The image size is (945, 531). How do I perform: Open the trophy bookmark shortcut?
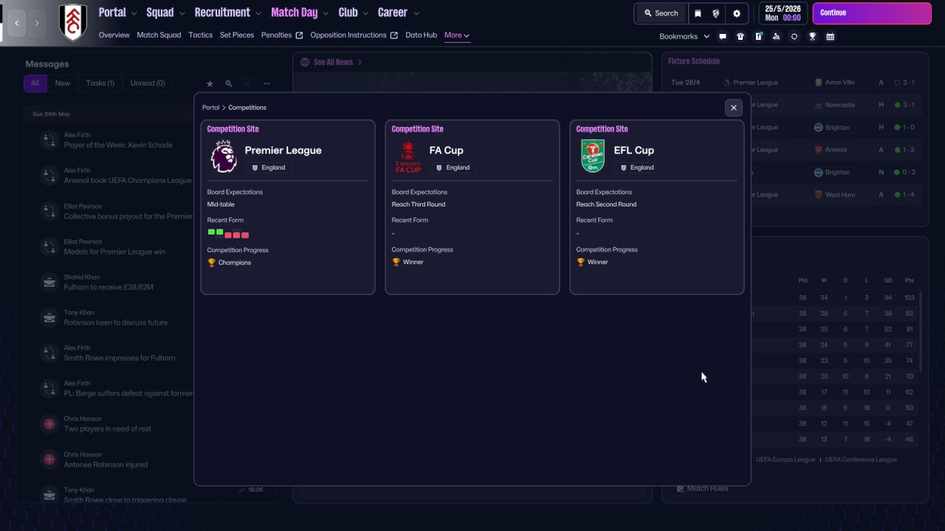pos(812,36)
